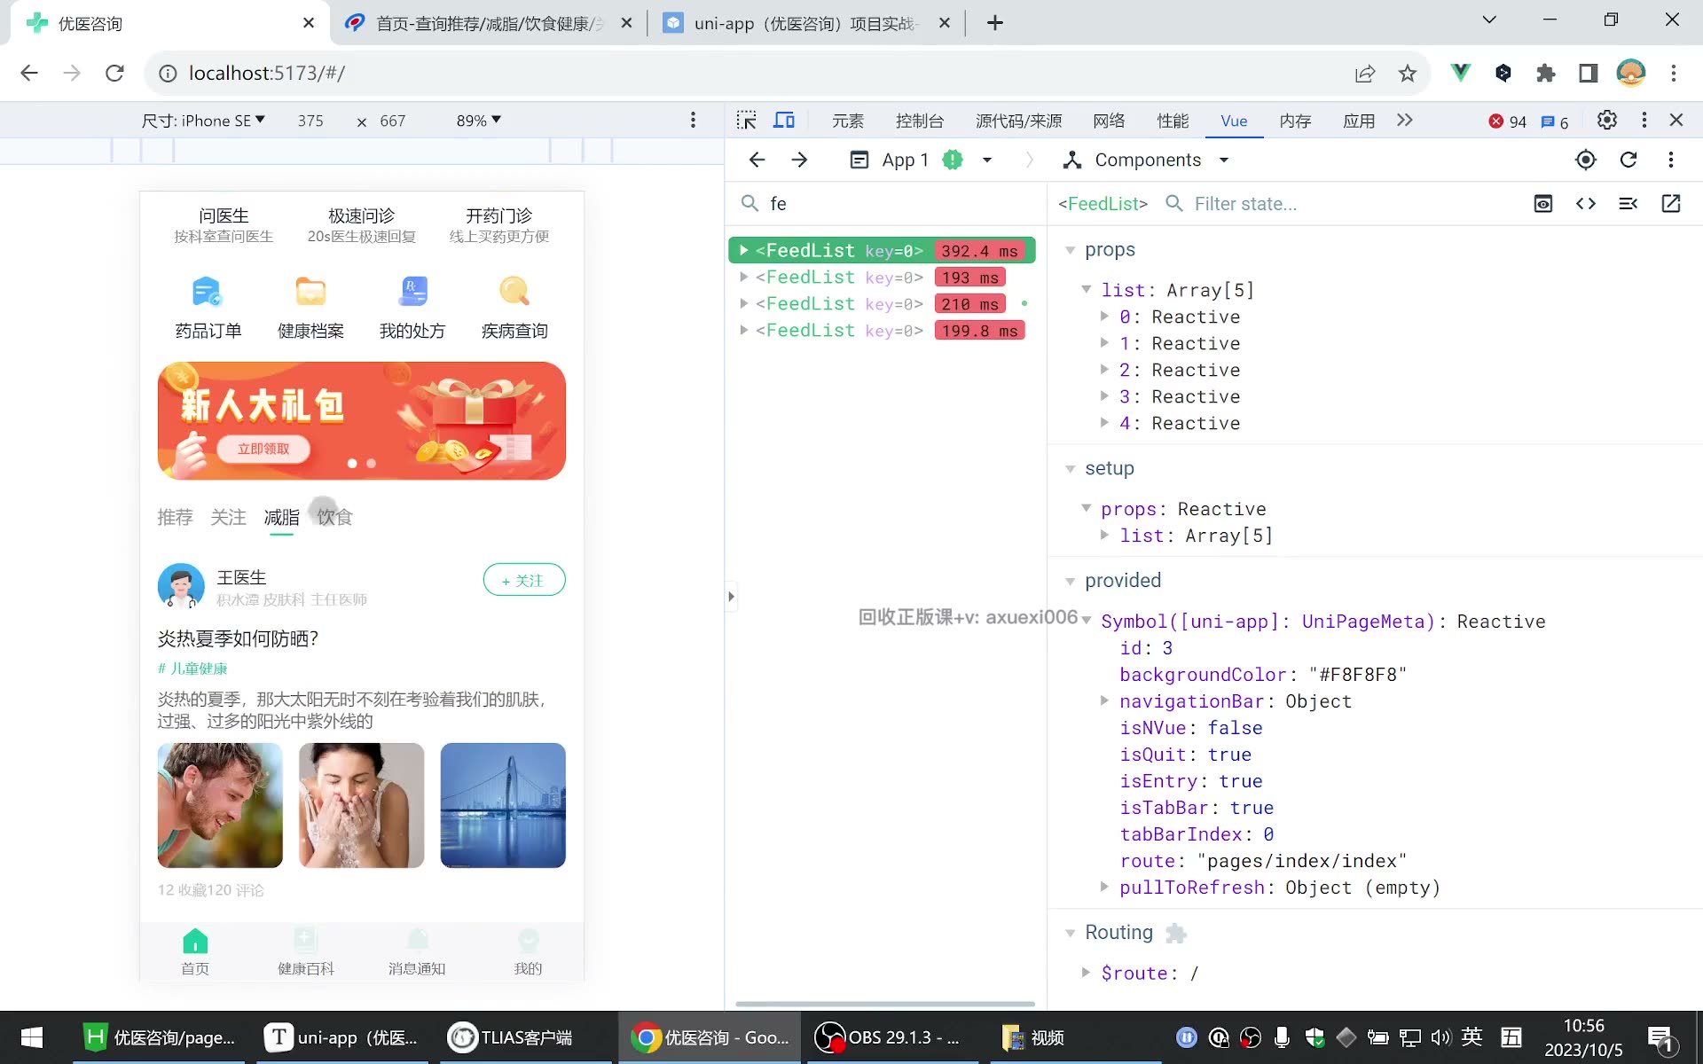This screenshot has width=1703, height=1064.
Task: Open the 药品订单 icon
Action: click(x=207, y=291)
